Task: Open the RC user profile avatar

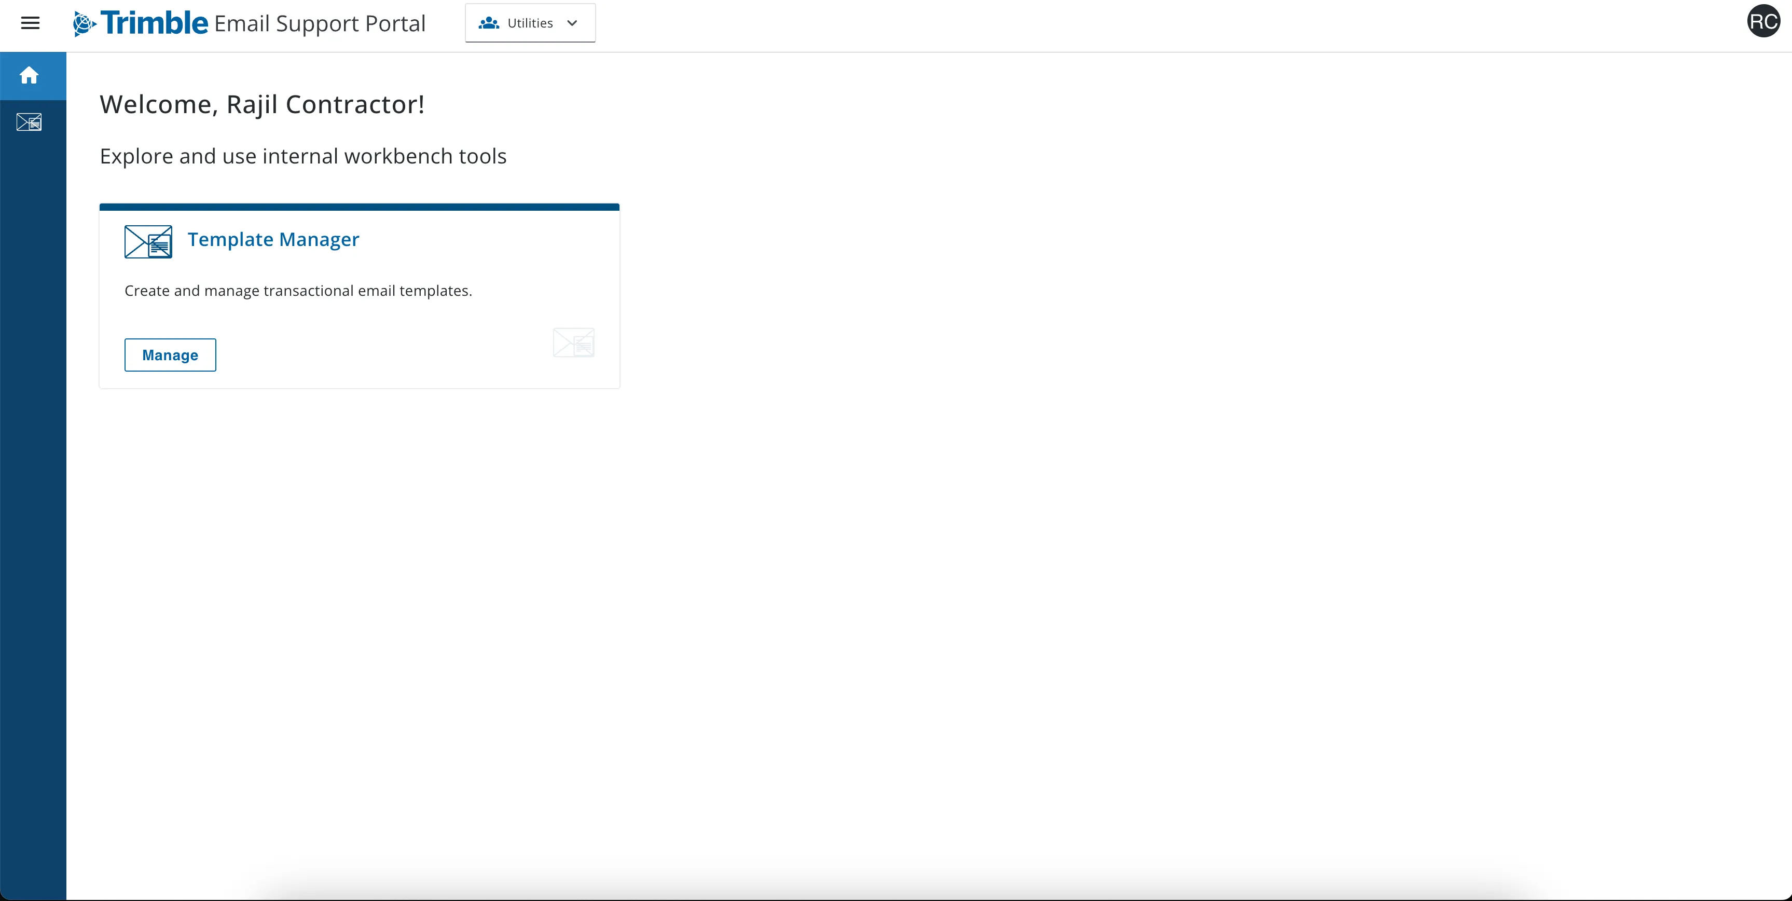Action: (x=1763, y=22)
